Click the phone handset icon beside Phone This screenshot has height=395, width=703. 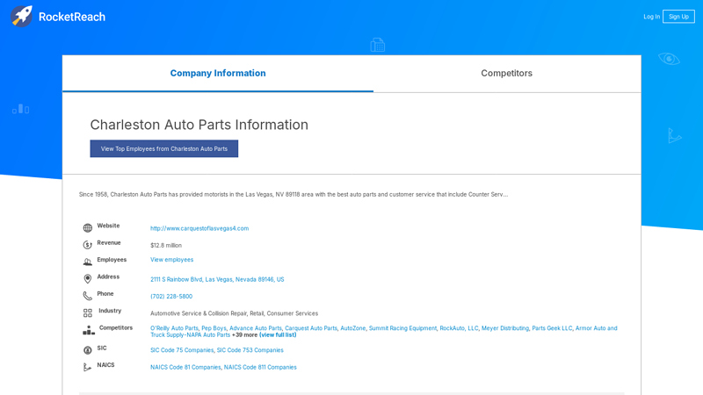87,296
